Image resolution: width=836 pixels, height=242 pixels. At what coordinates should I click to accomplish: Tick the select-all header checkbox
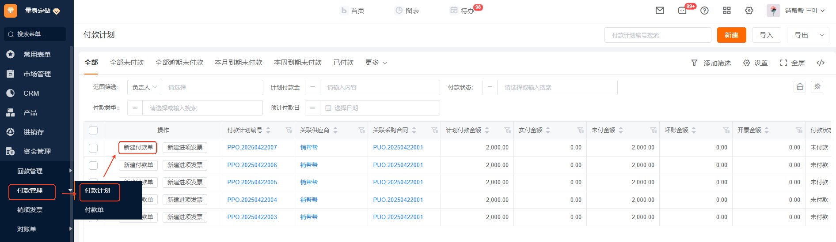pos(93,130)
